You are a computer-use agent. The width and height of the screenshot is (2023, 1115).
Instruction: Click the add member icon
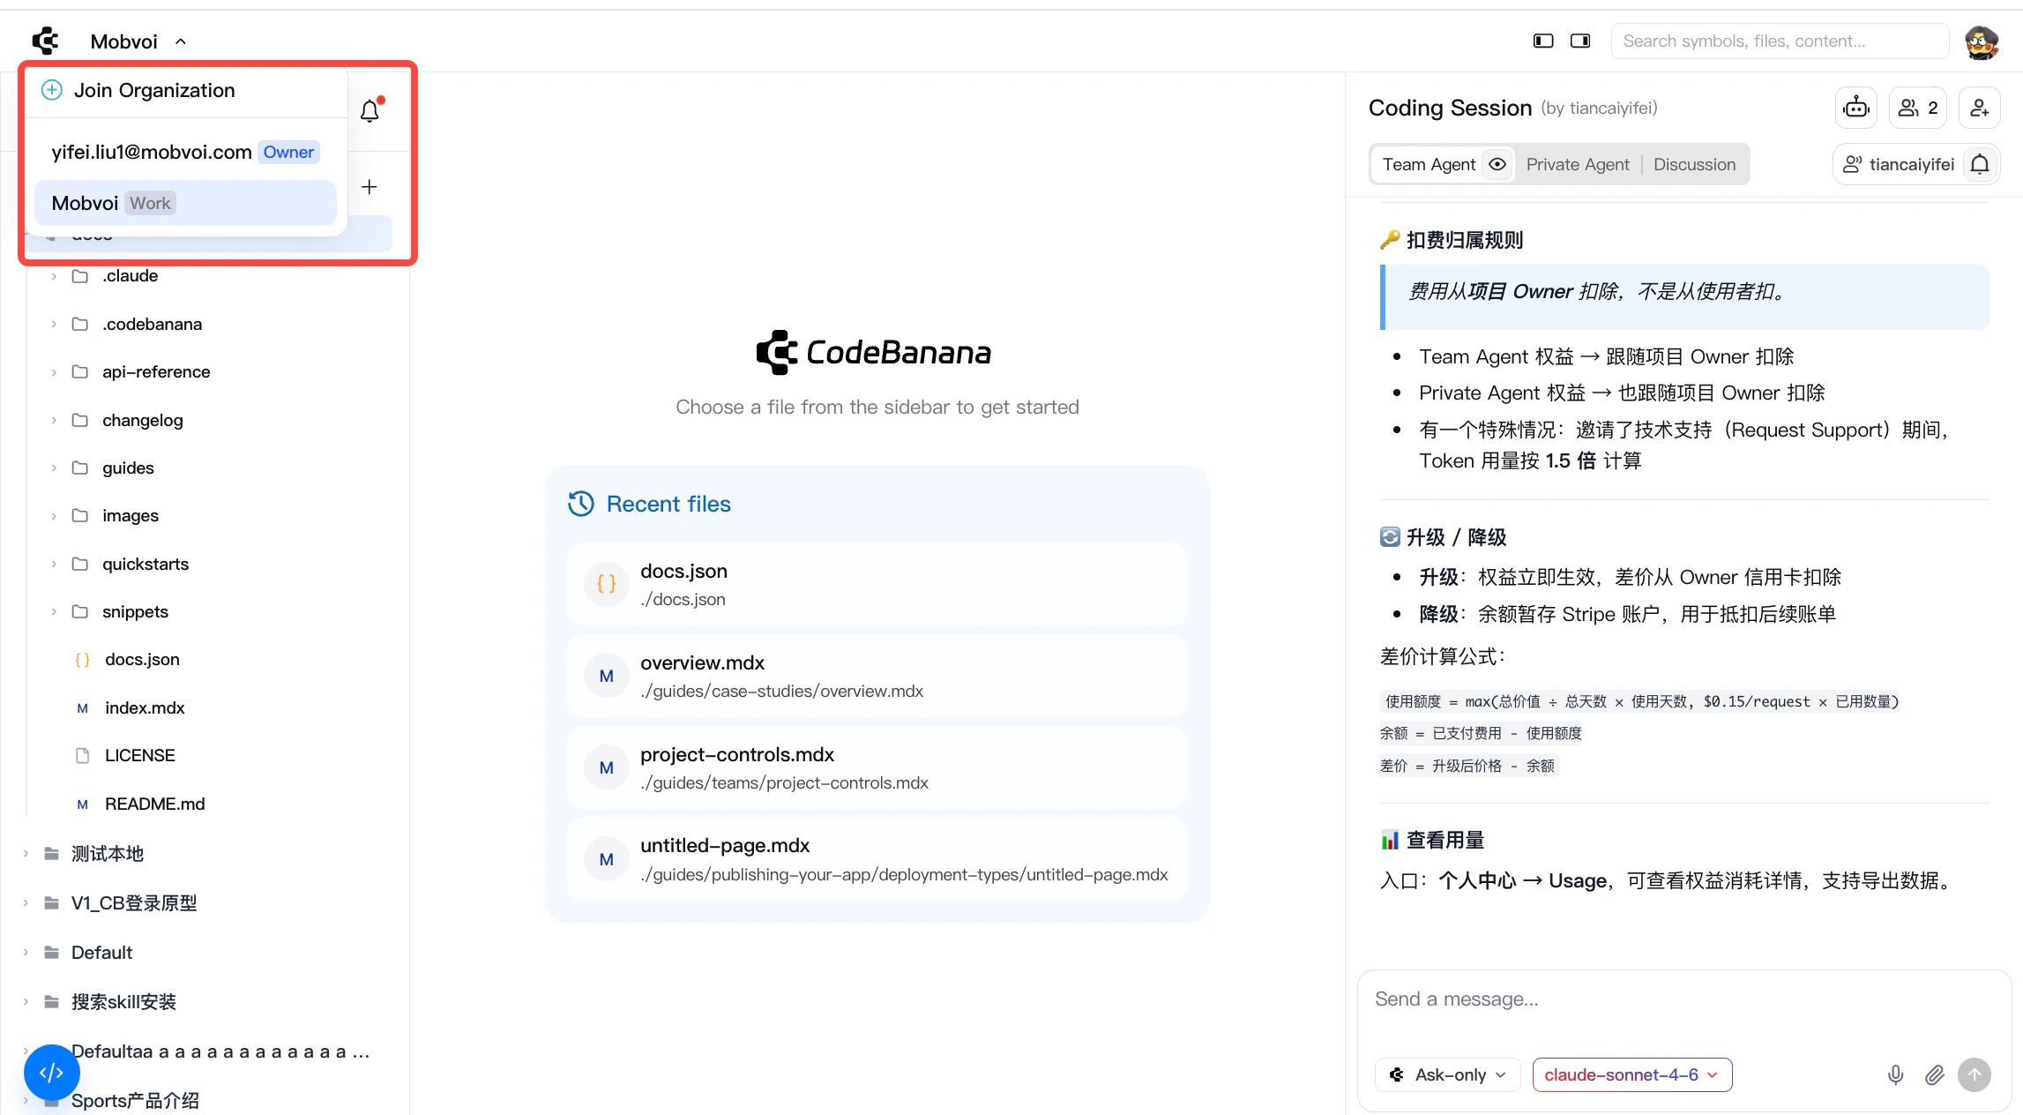[1979, 108]
